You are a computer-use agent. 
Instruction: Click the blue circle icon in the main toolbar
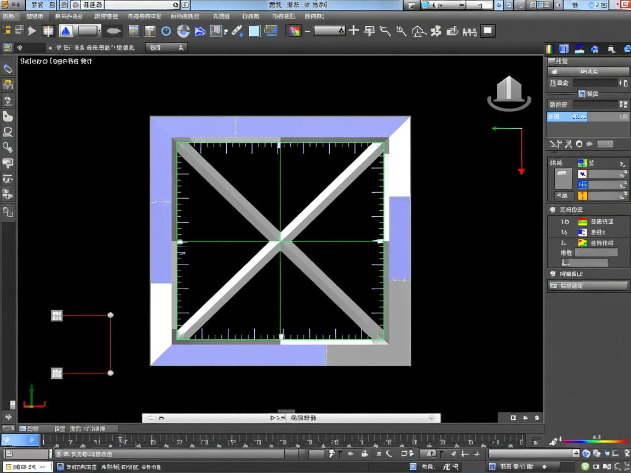point(166,31)
